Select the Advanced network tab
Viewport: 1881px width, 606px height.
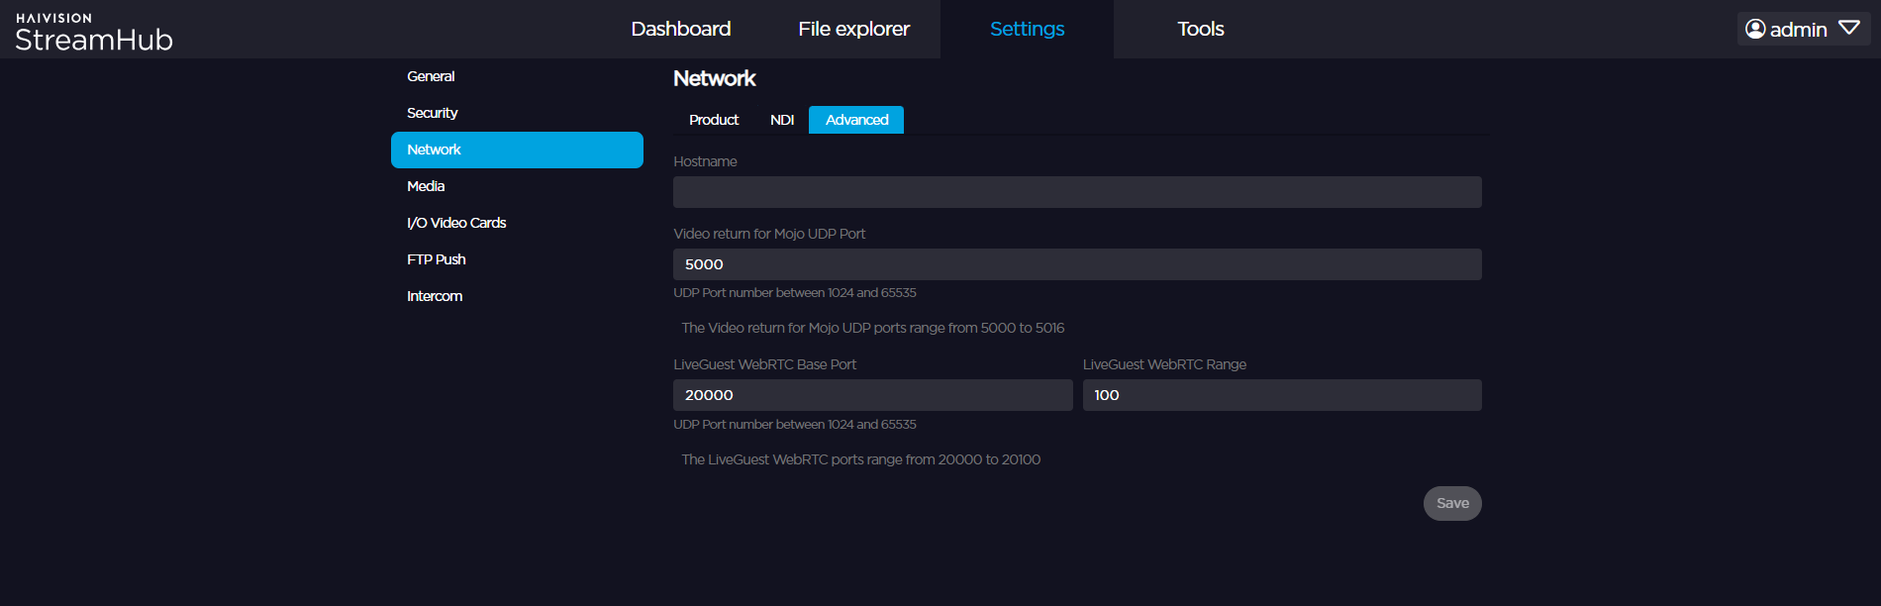pyautogui.click(x=856, y=120)
